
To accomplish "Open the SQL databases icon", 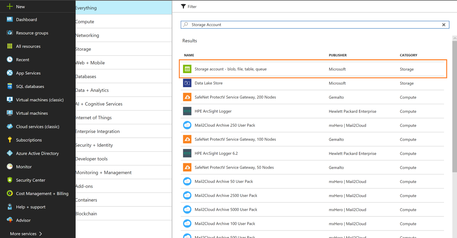I will coord(10,86).
